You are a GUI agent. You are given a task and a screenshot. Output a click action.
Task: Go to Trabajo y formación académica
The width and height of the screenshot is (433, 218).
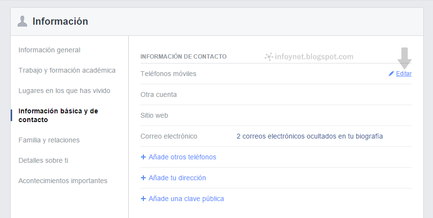[67, 70]
